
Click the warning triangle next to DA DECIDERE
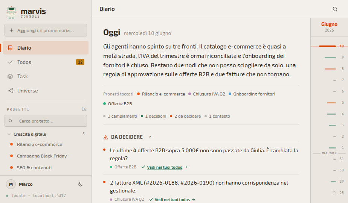(105, 137)
